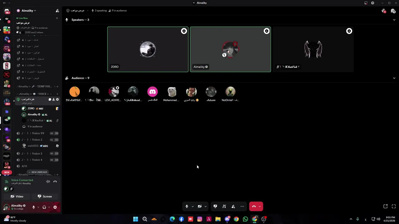This screenshot has height=224, width=399.
Task: Open output device options arrow beside headphones
Action: pos(49,207)
